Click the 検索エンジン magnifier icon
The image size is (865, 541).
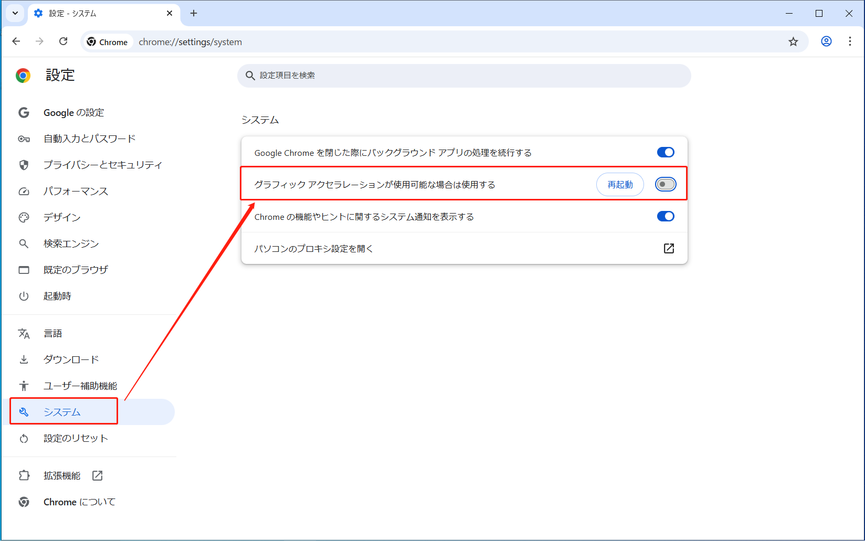point(24,243)
